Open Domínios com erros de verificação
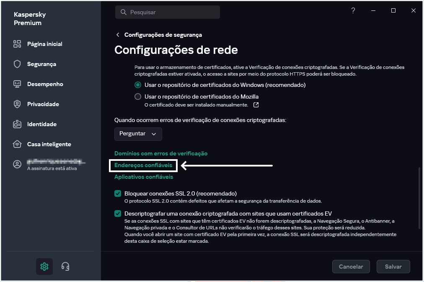This screenshot has height=282, width=424. coord(161,153)
